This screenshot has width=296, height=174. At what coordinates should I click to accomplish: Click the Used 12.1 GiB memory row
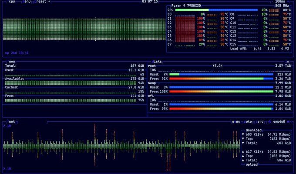tap(74, 70)
